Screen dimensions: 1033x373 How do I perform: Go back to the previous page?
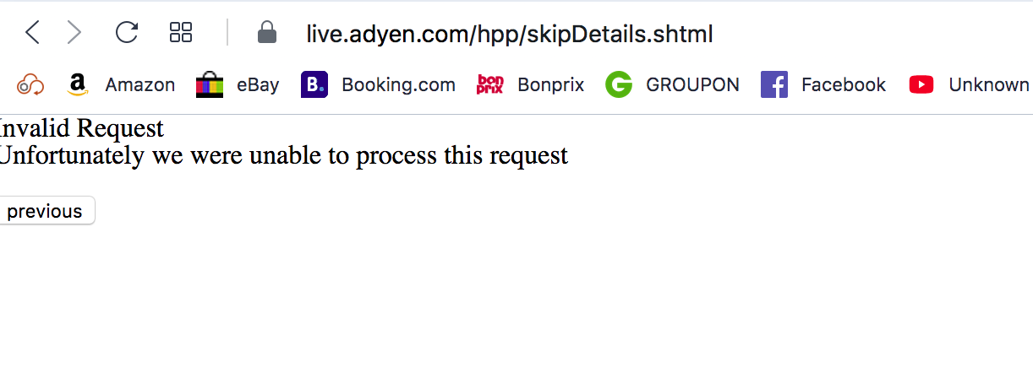[32, 33]
